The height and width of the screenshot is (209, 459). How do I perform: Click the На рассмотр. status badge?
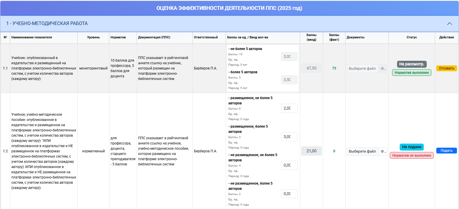(x=412, y=64)
